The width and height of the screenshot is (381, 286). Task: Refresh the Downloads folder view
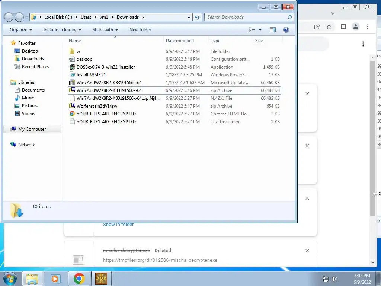click(x=197, y=17)
